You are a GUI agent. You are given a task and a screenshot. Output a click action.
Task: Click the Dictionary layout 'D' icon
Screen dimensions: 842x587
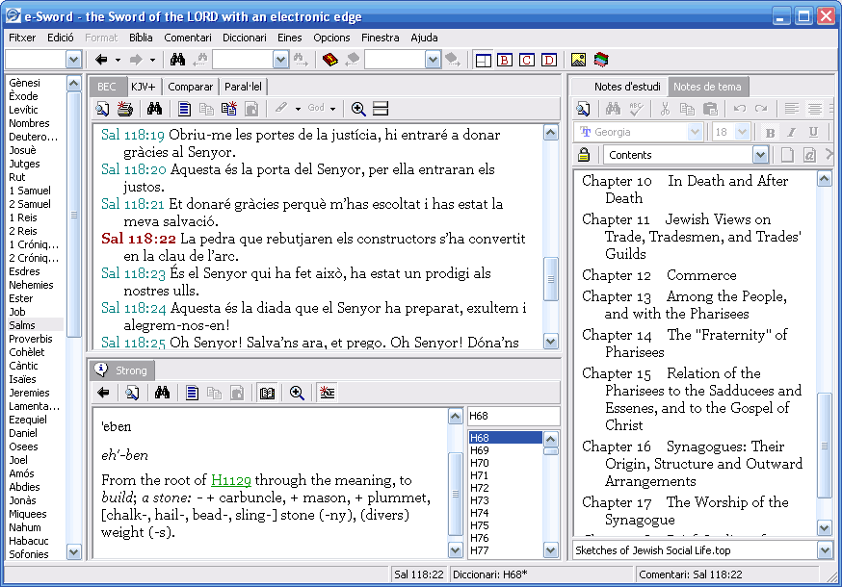pos(549,60)
